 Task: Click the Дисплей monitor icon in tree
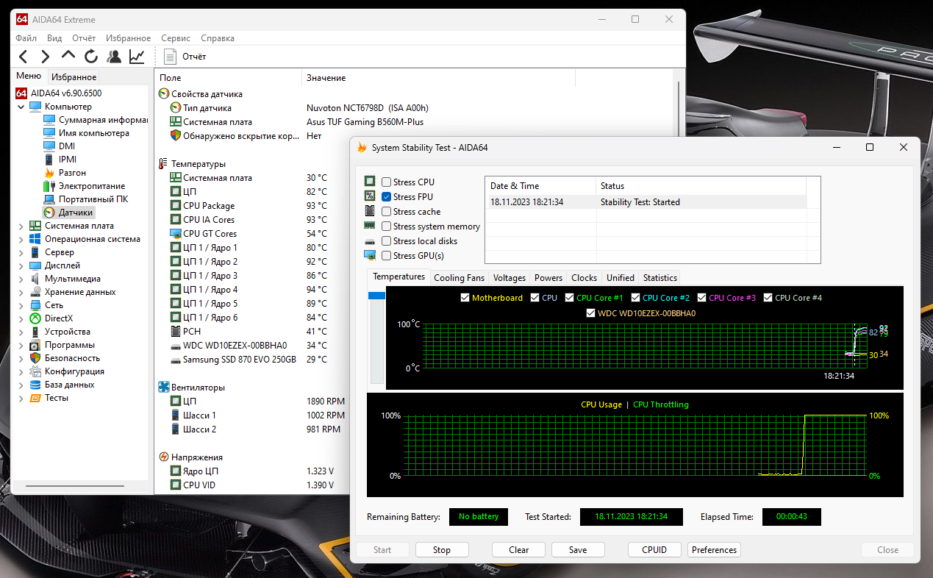35,265
